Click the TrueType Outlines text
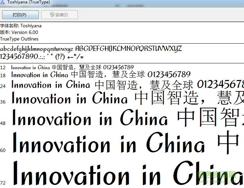 19,39
